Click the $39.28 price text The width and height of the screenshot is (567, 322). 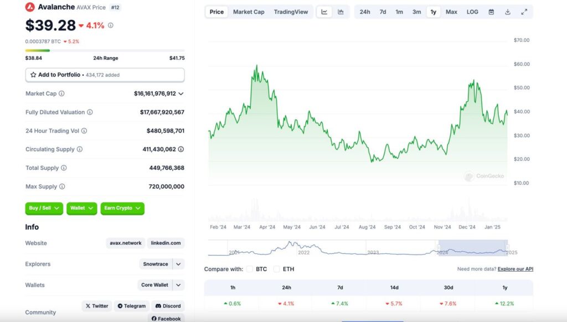50,25
